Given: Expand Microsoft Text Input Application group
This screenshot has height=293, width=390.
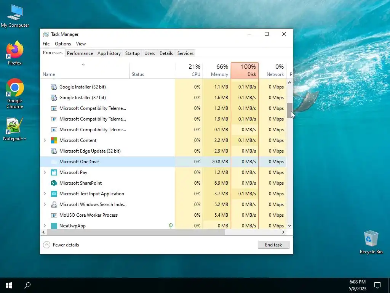Looking at the screenshot, I should pyautogui.click(x=45, y=194).
